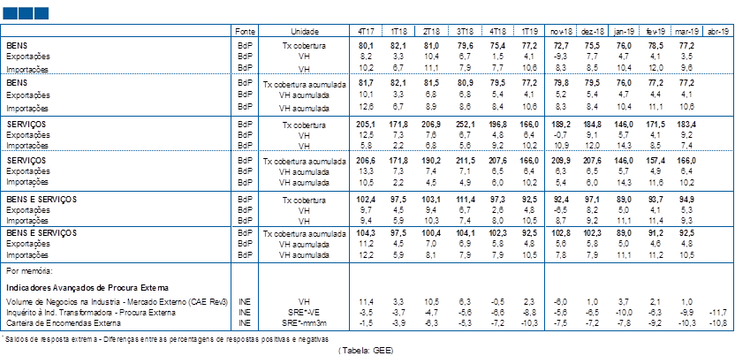Click the Fonte column header
The image size is (735, 356).
tap(246, 32)
